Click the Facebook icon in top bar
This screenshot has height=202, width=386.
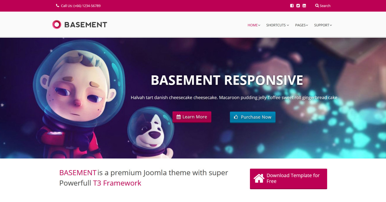pos(292,5)
